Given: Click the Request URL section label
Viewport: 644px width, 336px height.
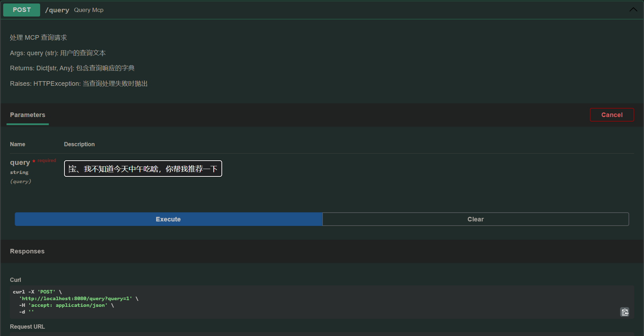Looking at the screenshot, I should 27,327.
